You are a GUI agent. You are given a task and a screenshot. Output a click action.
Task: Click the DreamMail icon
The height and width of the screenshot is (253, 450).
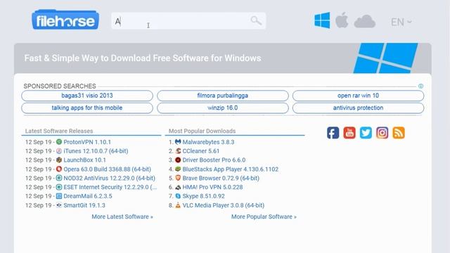[x=59, y=196]
